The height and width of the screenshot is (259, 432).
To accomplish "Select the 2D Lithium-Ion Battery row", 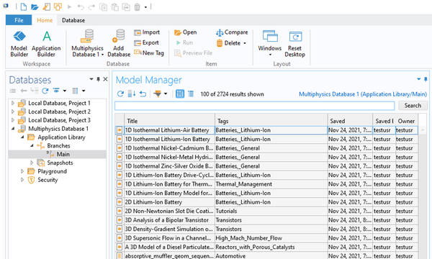I will pos(266,202).
